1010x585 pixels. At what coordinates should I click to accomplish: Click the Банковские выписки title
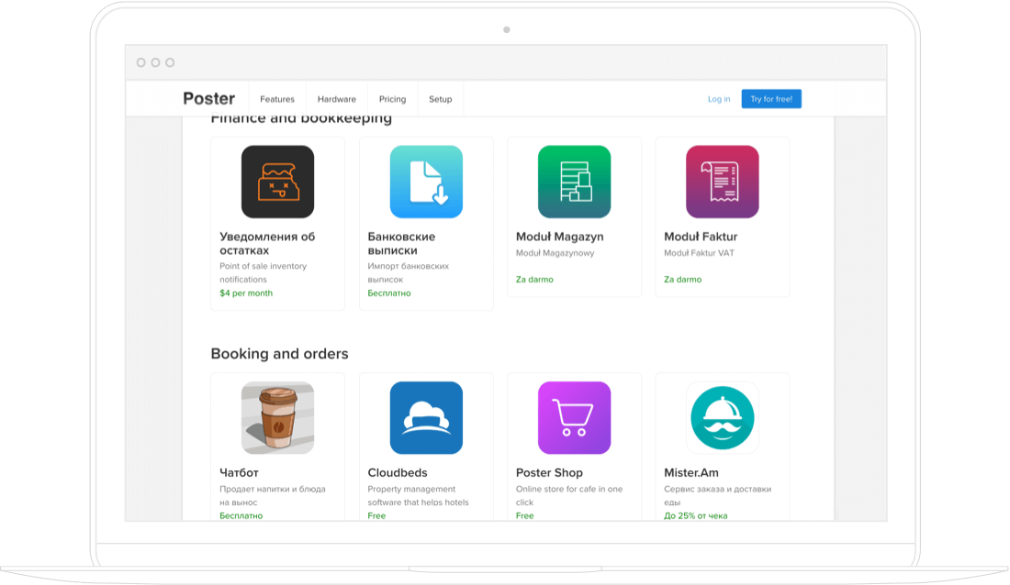pyautogui.click(x=401, y=243)
